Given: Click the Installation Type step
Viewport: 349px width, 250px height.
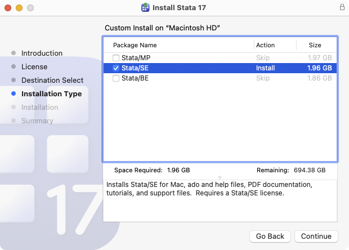Looking at the screenshot, I should [x=51, y=93].
